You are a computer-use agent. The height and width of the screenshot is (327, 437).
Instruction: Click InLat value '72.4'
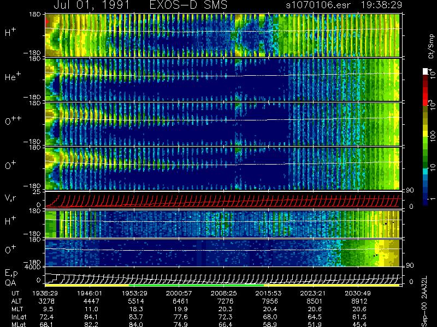pyautogui.click(x=47, y=317)
